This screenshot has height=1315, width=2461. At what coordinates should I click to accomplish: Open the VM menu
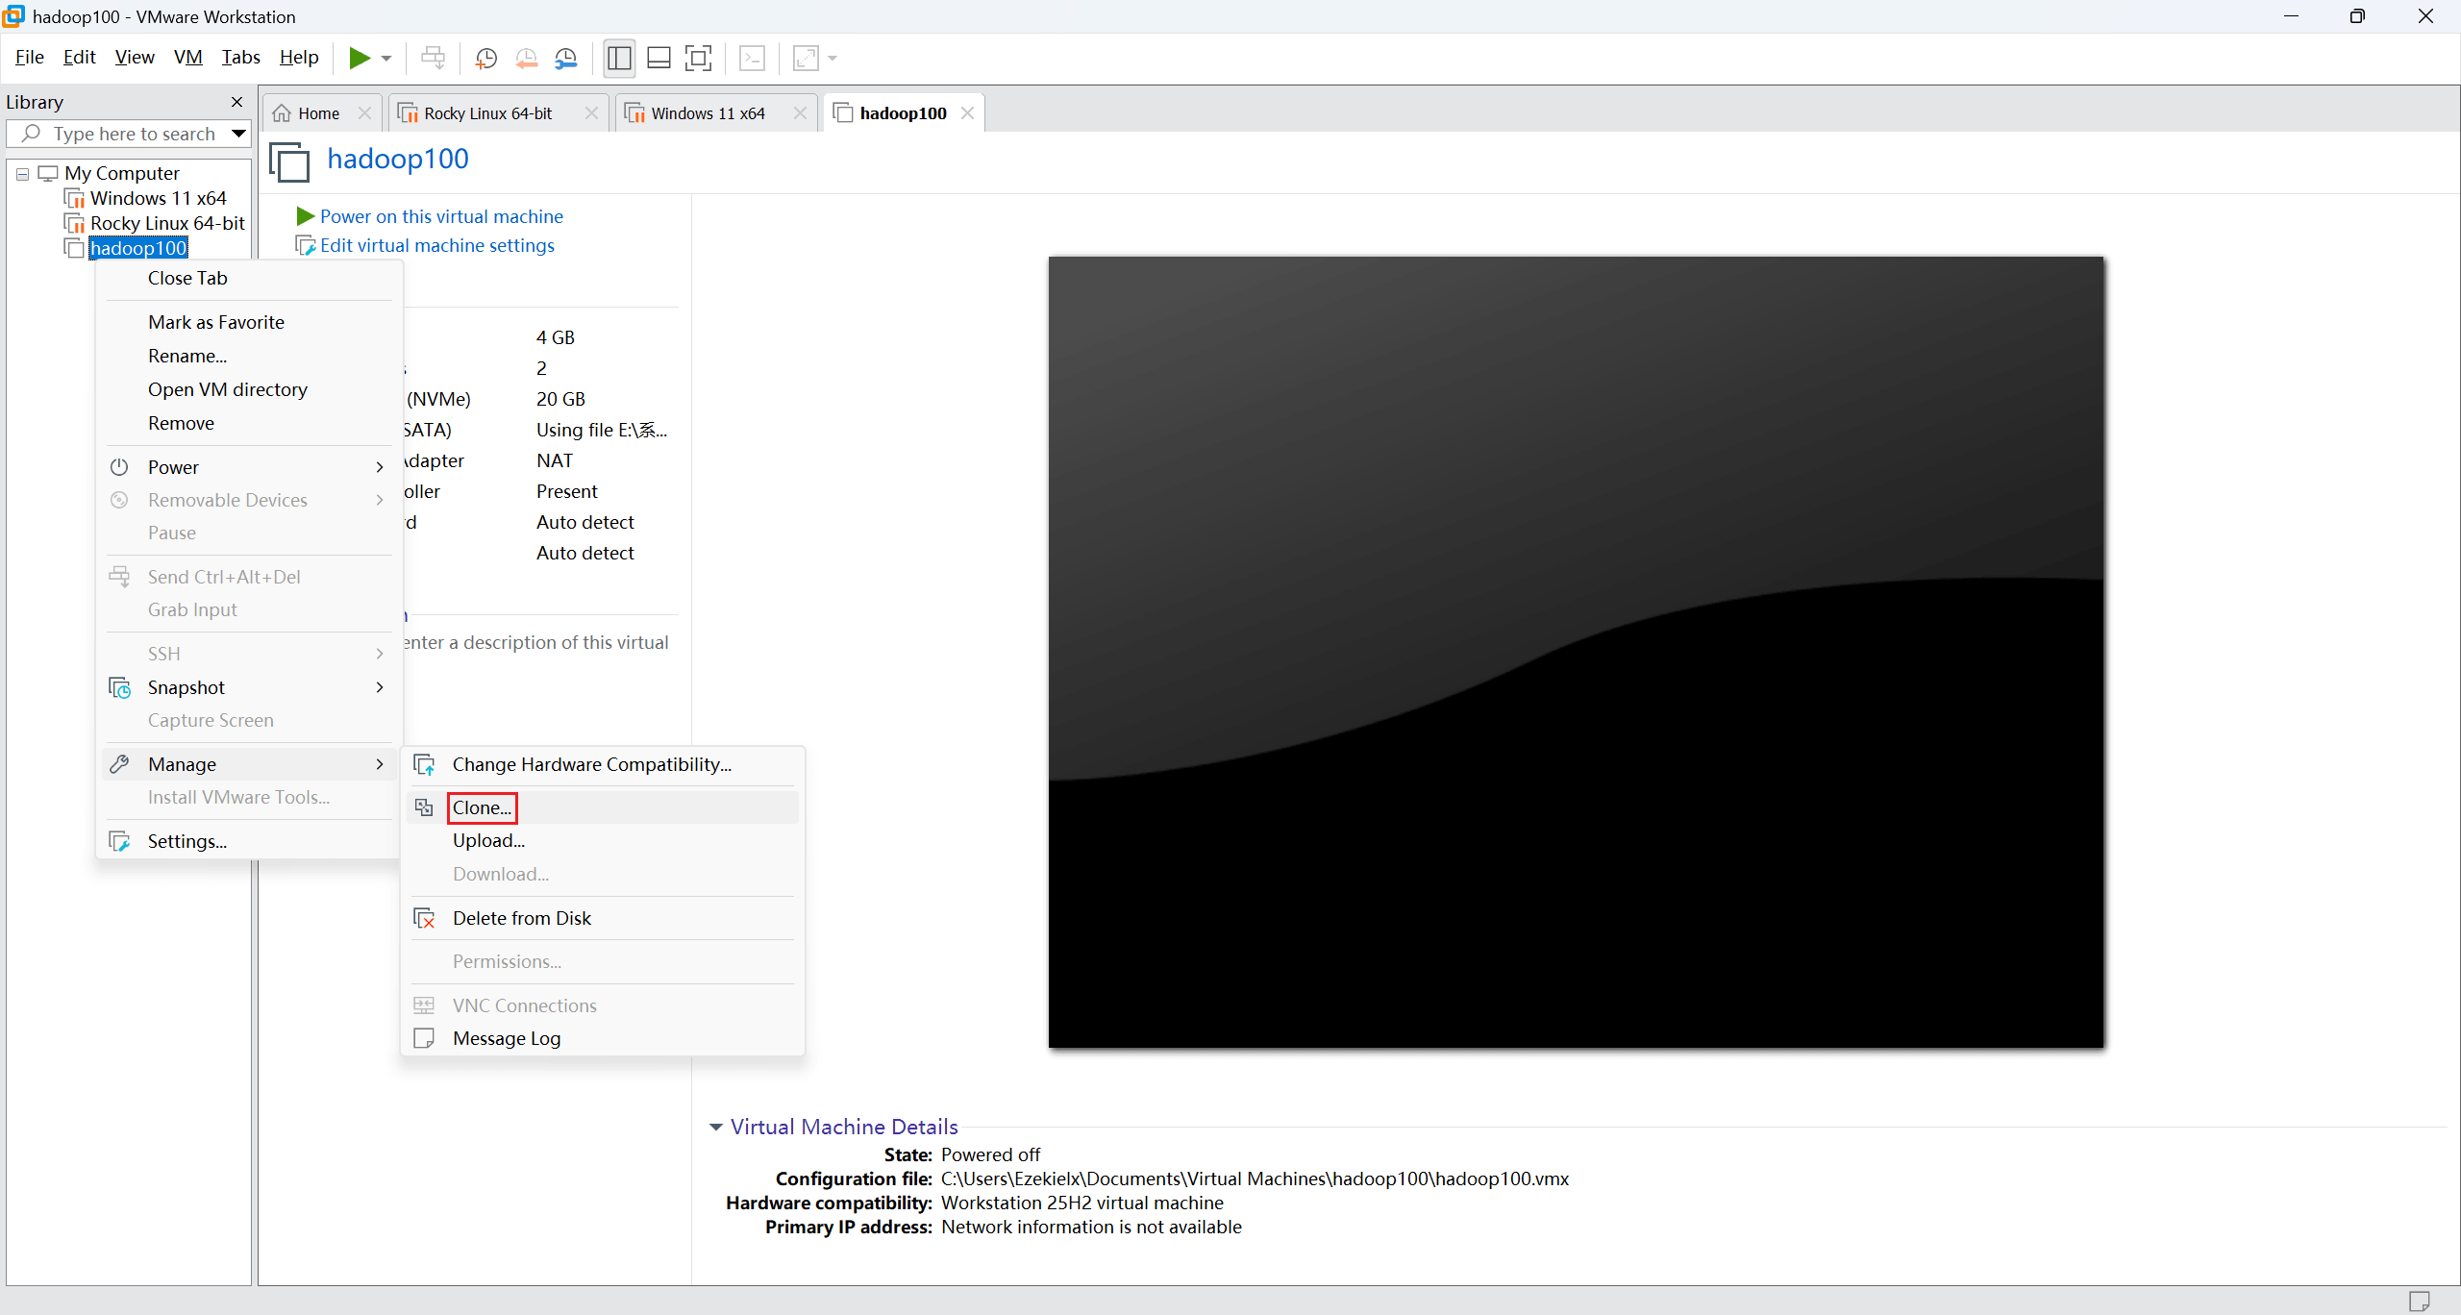[x=188, y=58]
